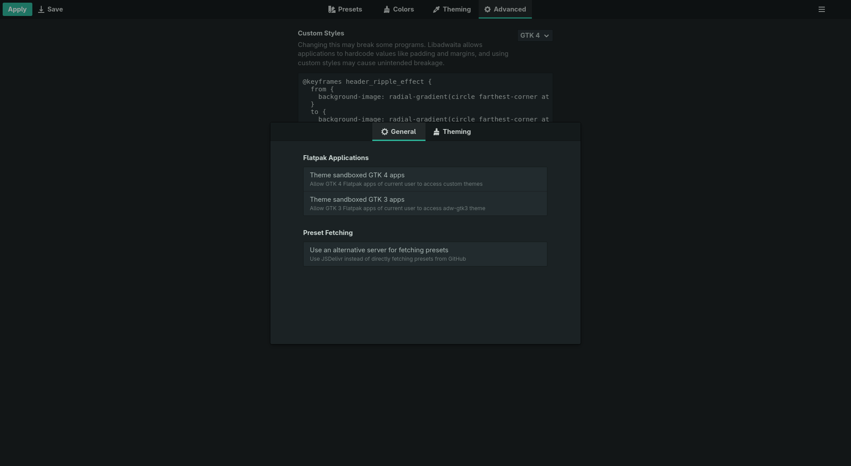Toggle alternative server for fetching presets
Image resolution: width=851 pixels, height=466 pixels.
(425, 254)
